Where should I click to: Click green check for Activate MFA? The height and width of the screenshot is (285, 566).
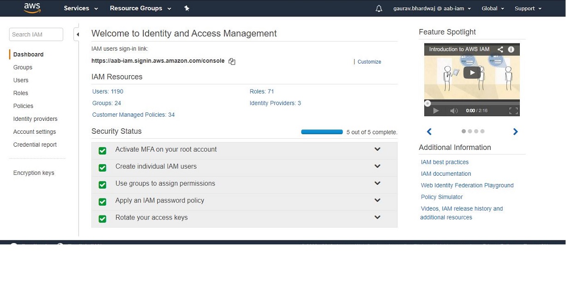coord(102,151)
